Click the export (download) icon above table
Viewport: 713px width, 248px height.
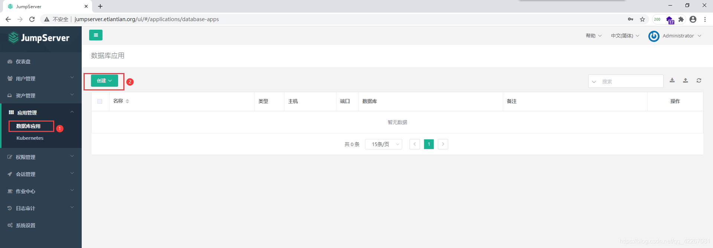(672, 80)
